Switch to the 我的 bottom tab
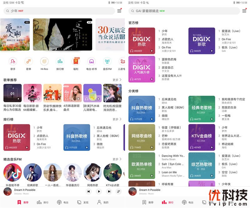 tap(103, 202)
